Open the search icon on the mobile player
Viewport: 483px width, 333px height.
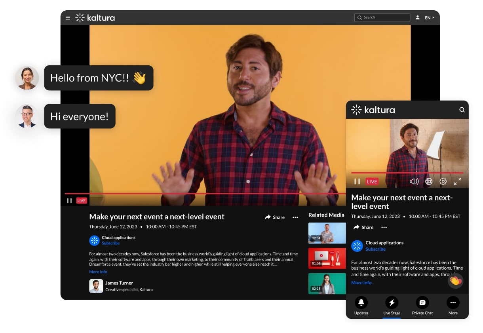tap(462, 110)
